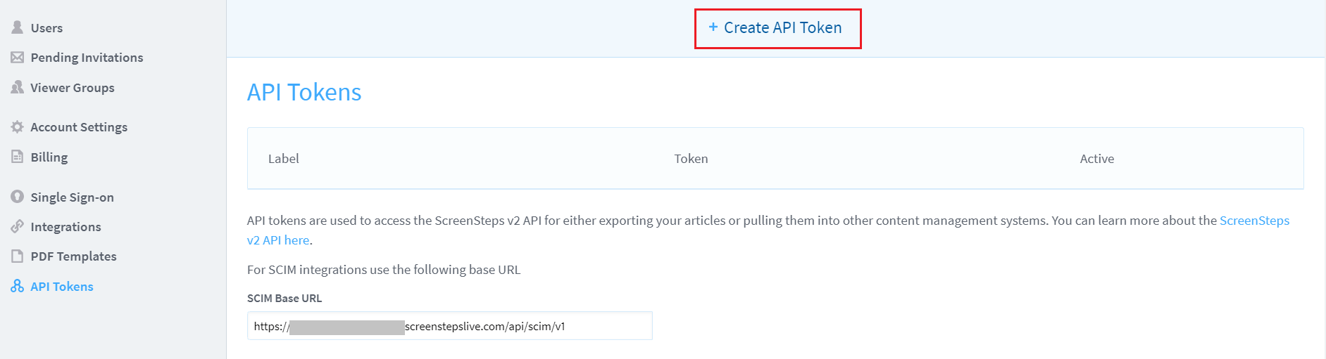
Task: Click the Account Settings gear icon
Action: tap(18, 127)
